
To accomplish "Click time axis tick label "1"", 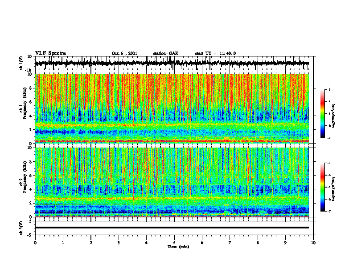I will pos(63,243).
